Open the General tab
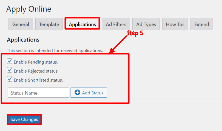Screen dimensions: 222x131 [21, 24]
